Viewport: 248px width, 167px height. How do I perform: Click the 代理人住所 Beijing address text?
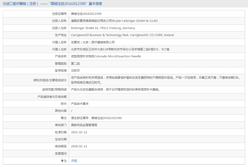(120, 49)
